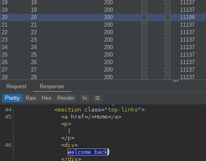Tick the left checkbox in row 23

144,40
